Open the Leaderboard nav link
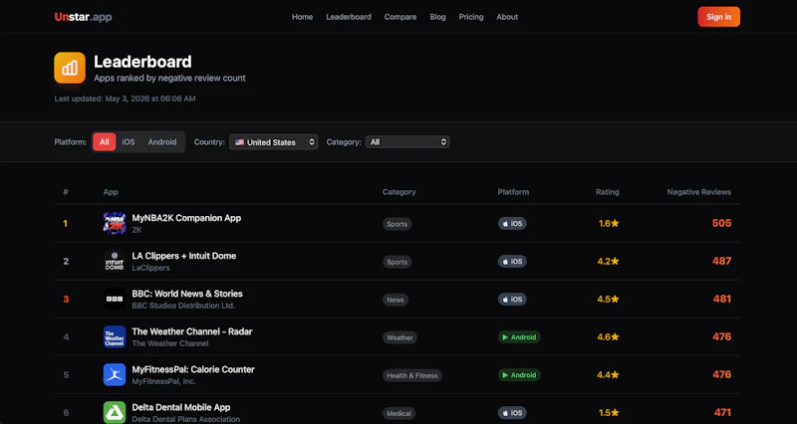The width and height of the screenshot is (797, 424). click(x=348, y=17)
